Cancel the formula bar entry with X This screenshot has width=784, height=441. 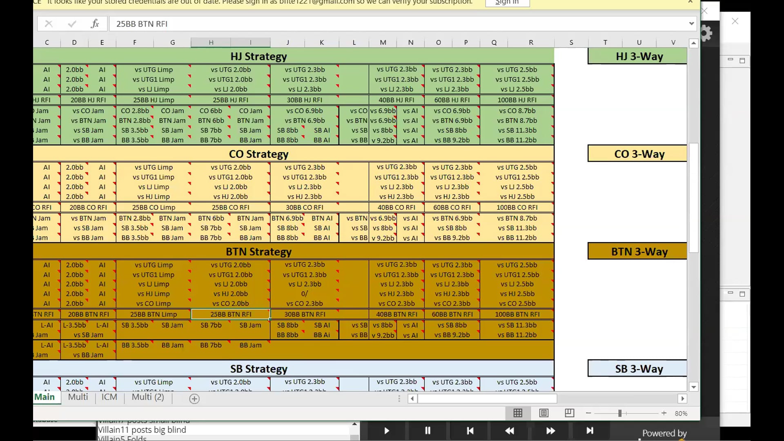click(49, 24)
